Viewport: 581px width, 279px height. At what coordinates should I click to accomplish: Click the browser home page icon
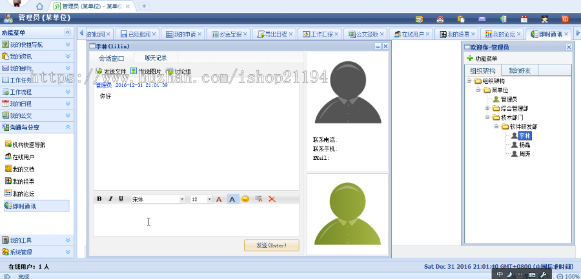pyautogui.click(x=39, y=6)
